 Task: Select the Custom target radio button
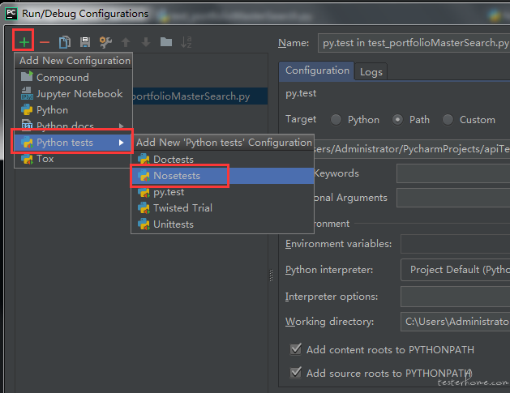point(448,120)
